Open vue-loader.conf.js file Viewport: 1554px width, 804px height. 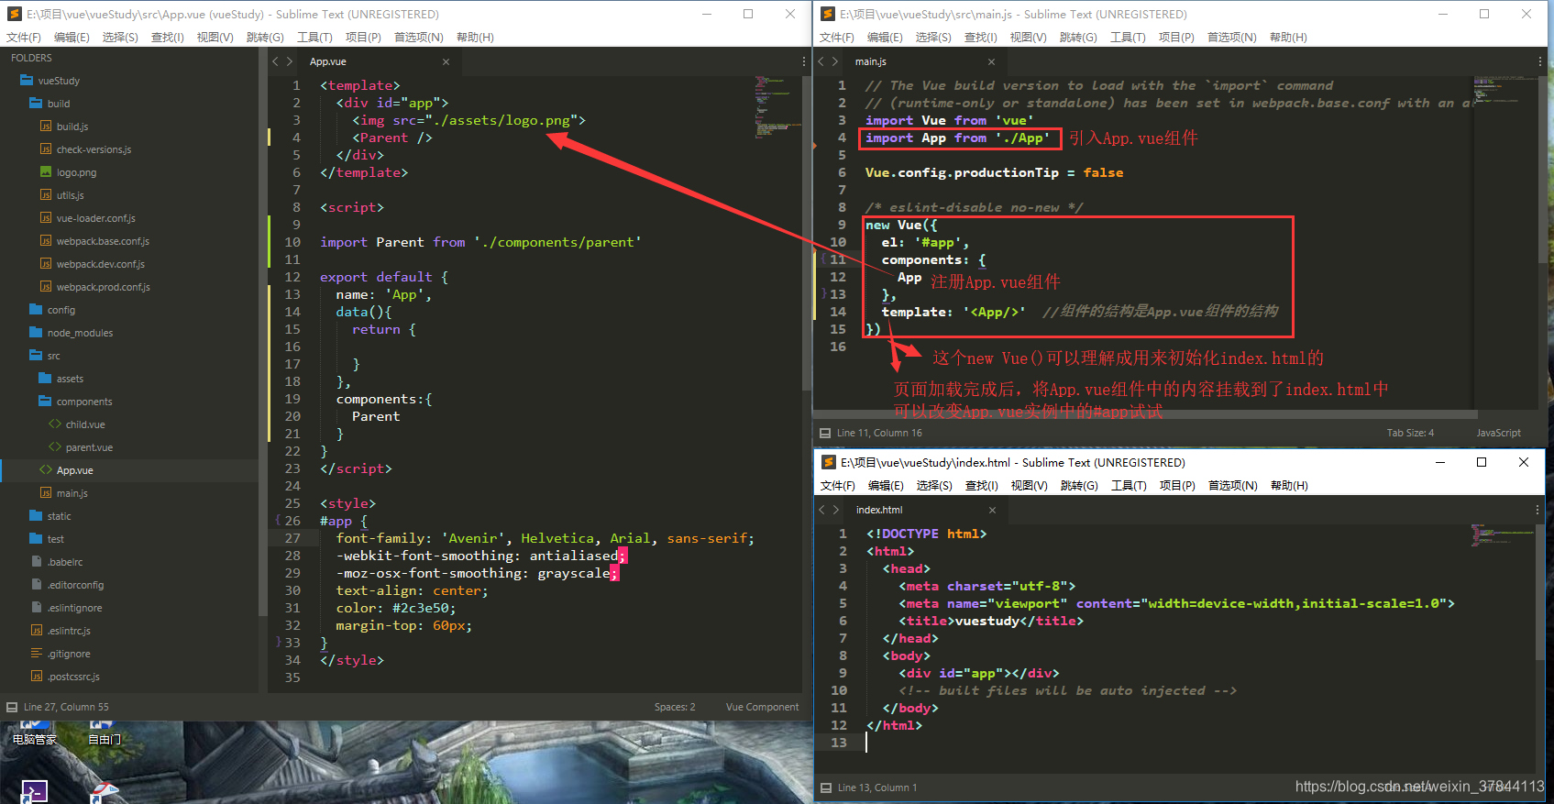tap(95, 218)
